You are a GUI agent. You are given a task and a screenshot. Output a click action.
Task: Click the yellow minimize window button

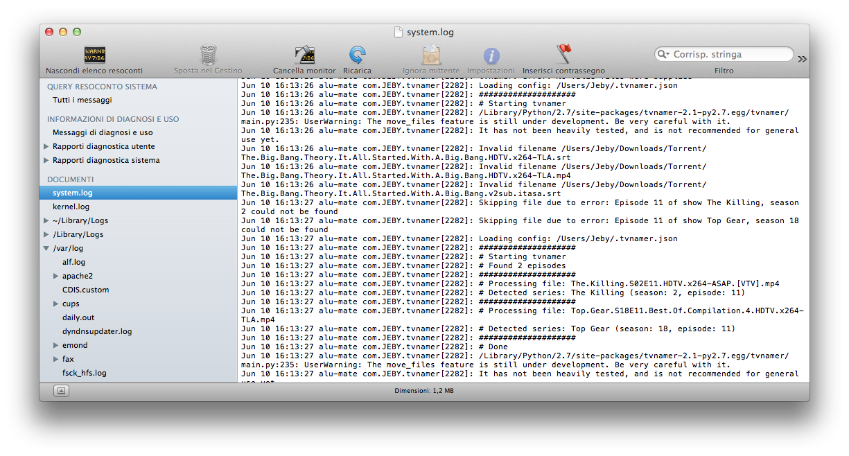pyautogui.click(x=63, y=32)
